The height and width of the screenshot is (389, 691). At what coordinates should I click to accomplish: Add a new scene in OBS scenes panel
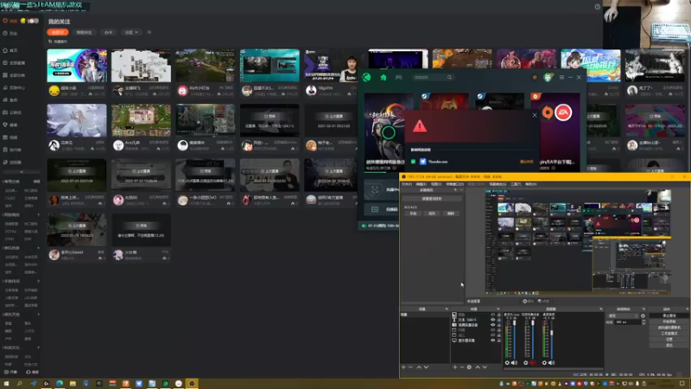(403, 367)
